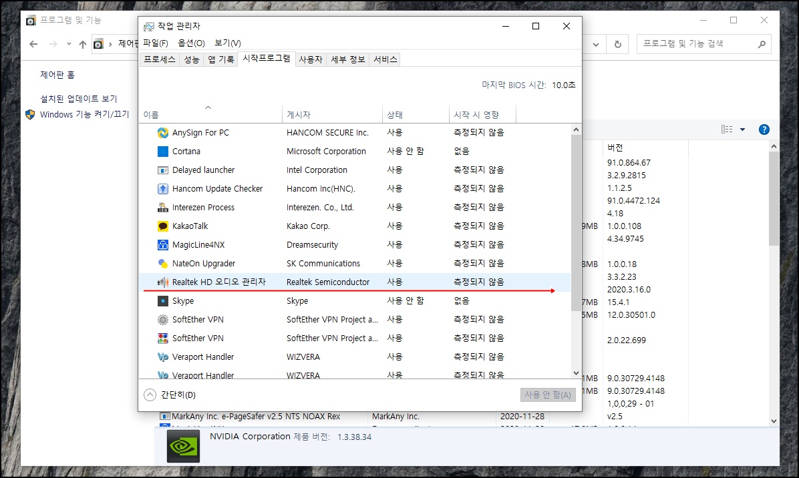Open 설치된 업데이트 보기 link
Screen dimensions: 799x478
(x=78, y=99)
